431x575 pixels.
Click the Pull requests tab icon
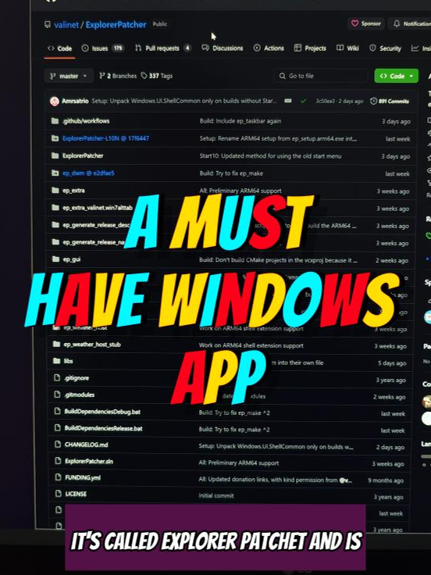tap(138, 48)
